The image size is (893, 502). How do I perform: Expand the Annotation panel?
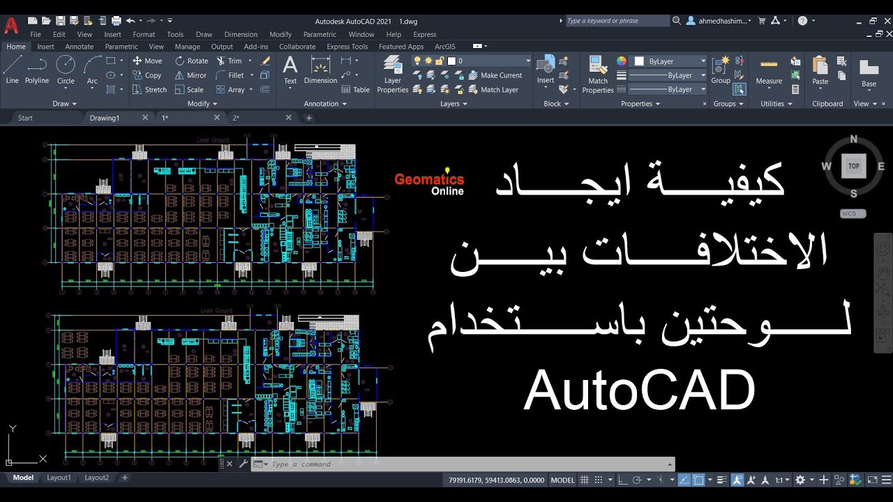click(326, 104)
